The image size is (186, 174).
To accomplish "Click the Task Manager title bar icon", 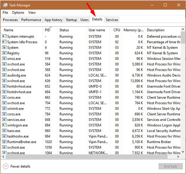I will 5,5.
